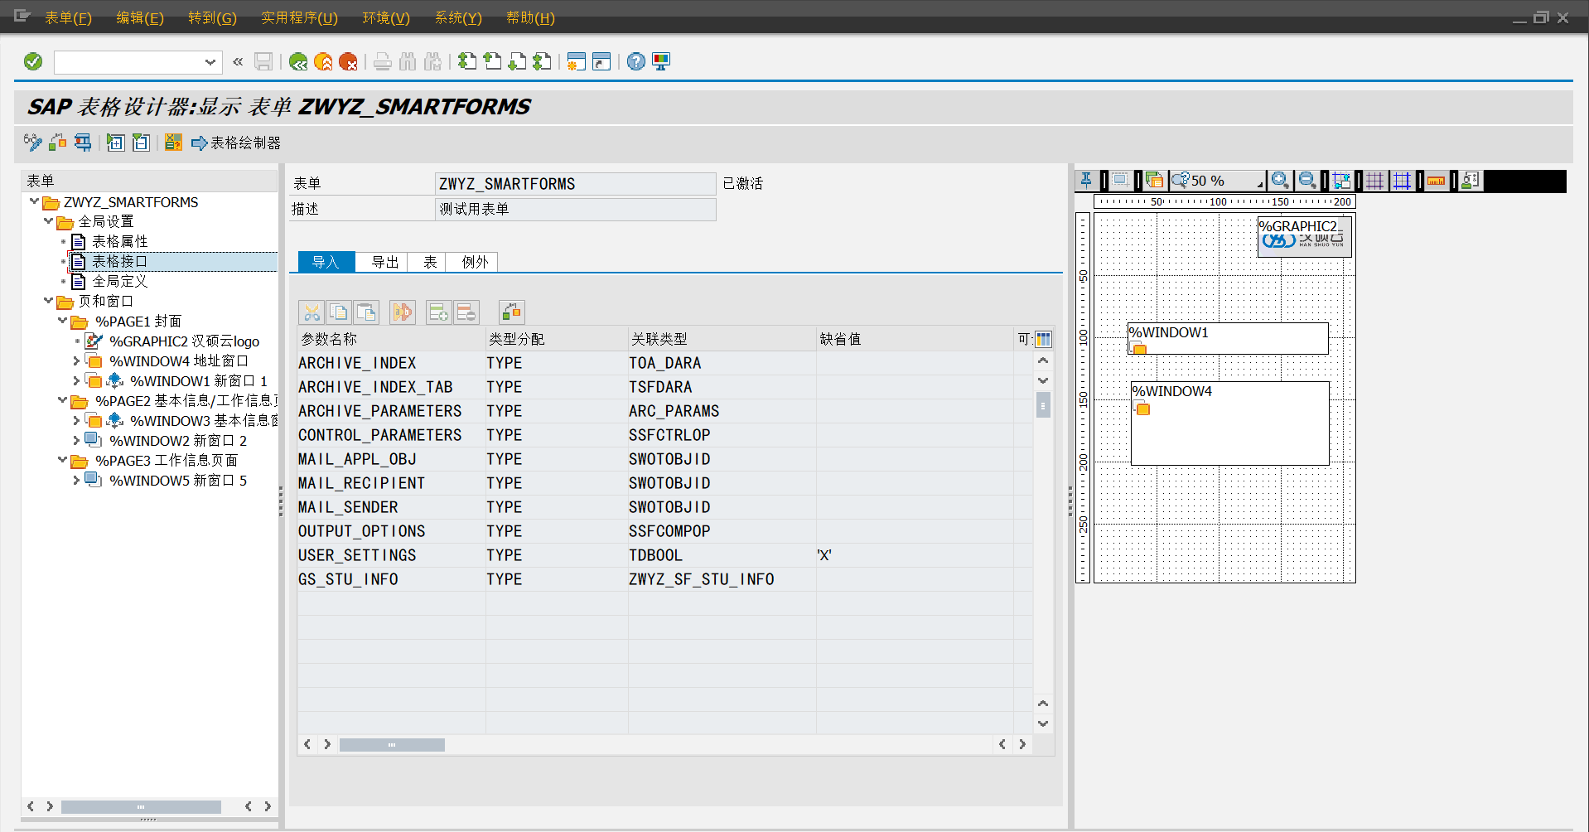Click the Copy icon above parameter table
This screenshot has width=1589, height=832.
[x=339, y=312]
